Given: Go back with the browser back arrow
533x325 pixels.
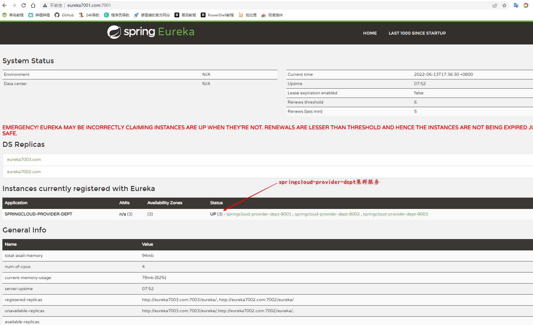Looking at the screenshot, I should (4, 5).
